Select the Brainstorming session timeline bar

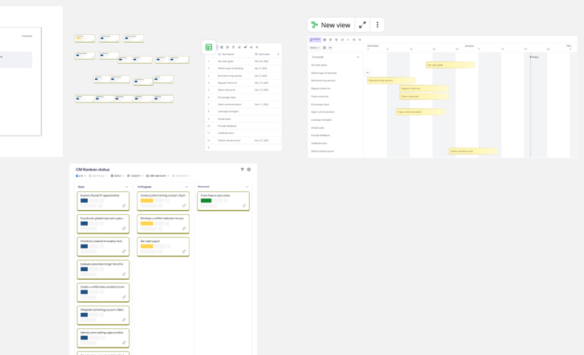tap(391, 80)
